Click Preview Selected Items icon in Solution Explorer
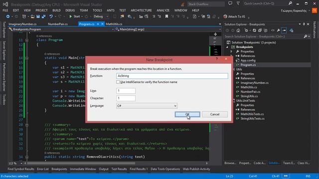This screenshot has height=179, width=319. (284, 30)
